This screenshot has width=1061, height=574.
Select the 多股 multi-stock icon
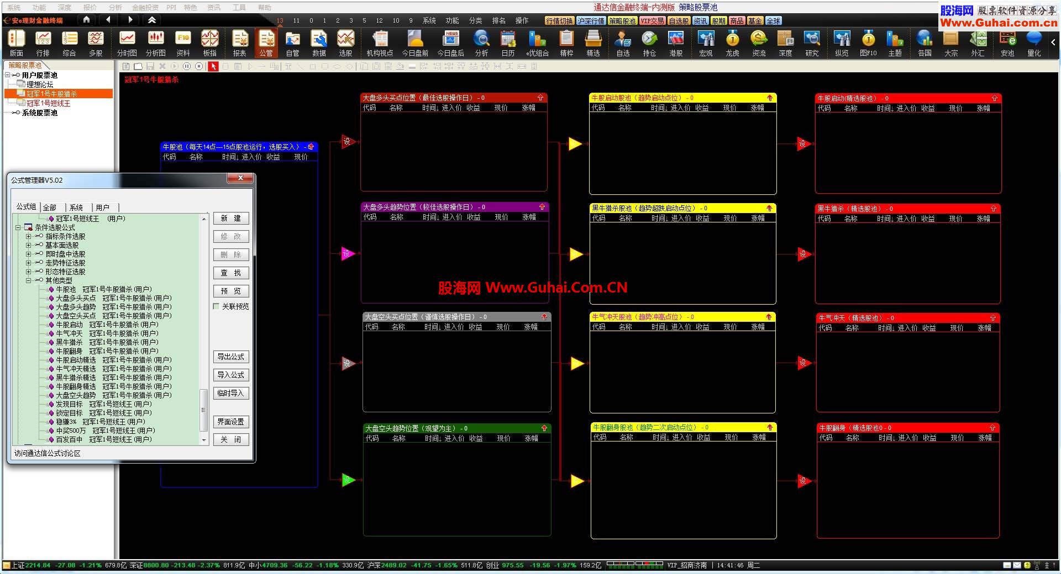point(96,43)
